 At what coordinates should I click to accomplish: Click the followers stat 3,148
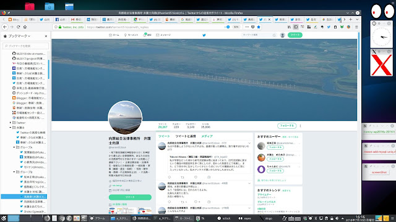191,126
